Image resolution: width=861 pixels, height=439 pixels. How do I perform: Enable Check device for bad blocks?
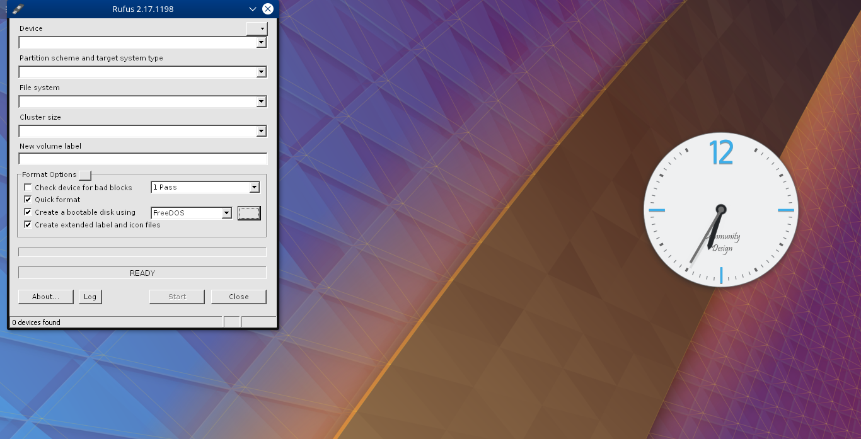point(28,187)
